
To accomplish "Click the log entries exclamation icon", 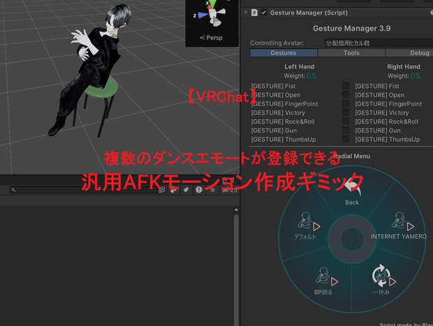I will click(199, 190).
